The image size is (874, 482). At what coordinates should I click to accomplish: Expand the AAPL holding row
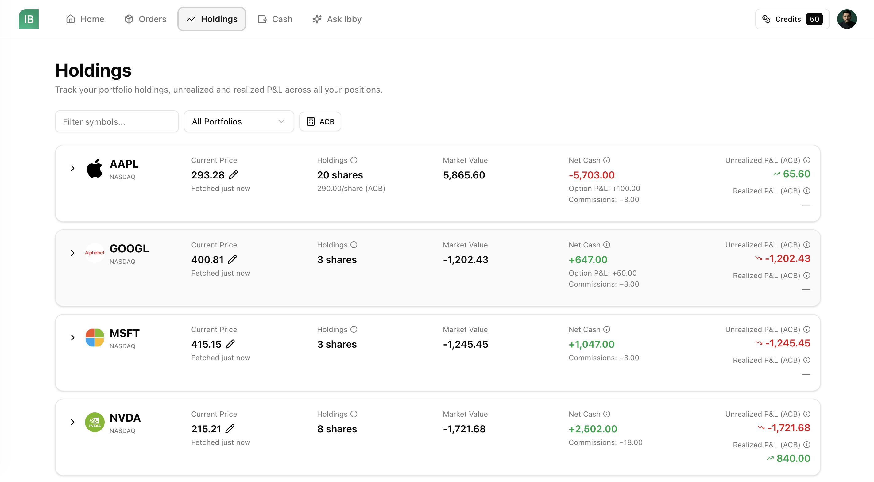click(x=73, y=168)
